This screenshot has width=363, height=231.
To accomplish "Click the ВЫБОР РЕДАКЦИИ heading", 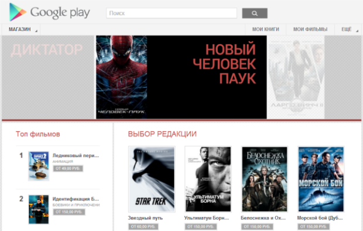I will (162, 134).
